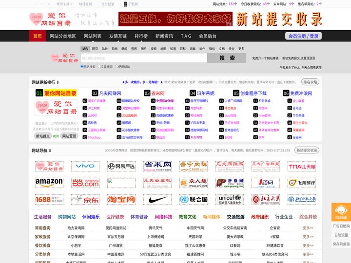
Task: Switch search to the 站内 tab
Action: (x=85, y=49)
